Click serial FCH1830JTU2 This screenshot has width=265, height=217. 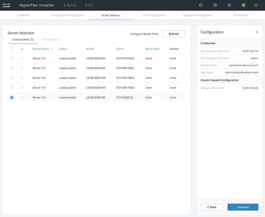[125, 97]
